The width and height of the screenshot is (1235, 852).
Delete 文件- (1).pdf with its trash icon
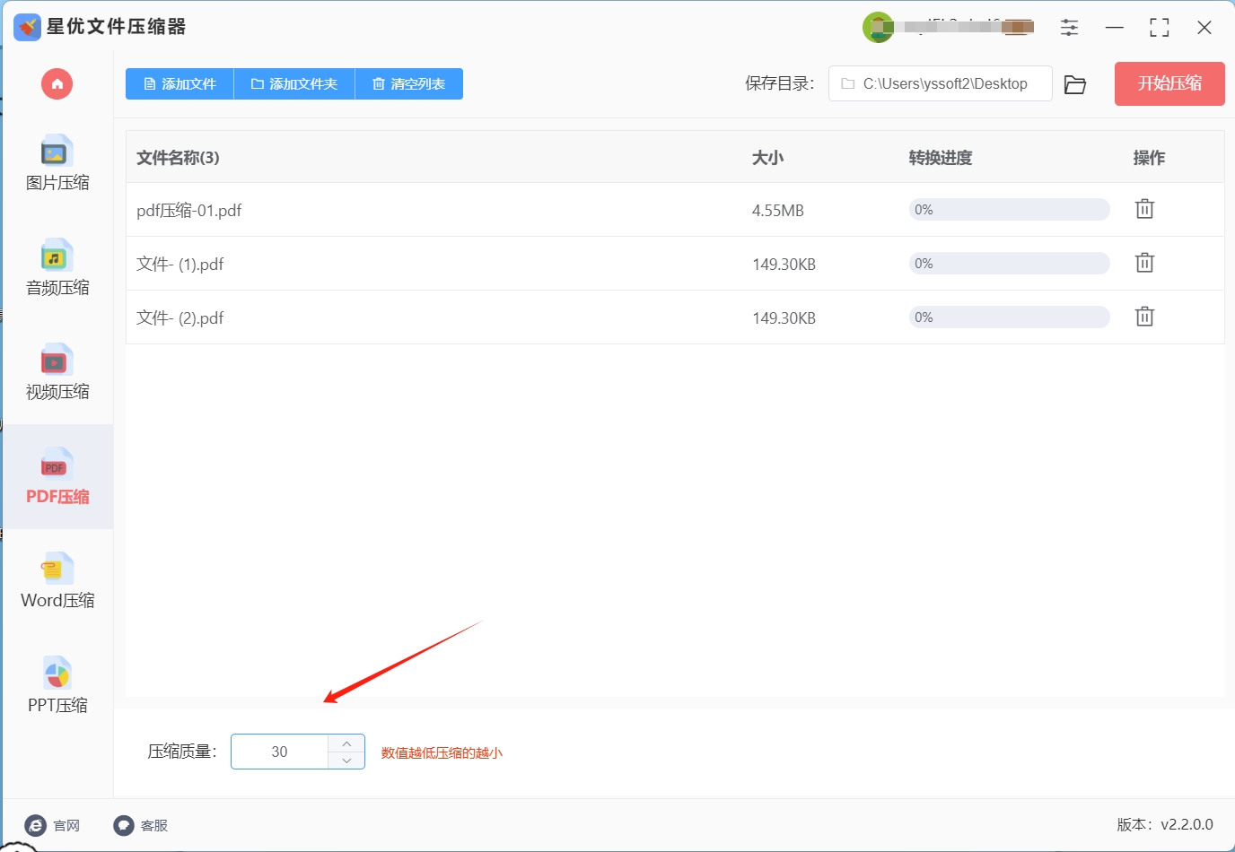click(1144, 263)
